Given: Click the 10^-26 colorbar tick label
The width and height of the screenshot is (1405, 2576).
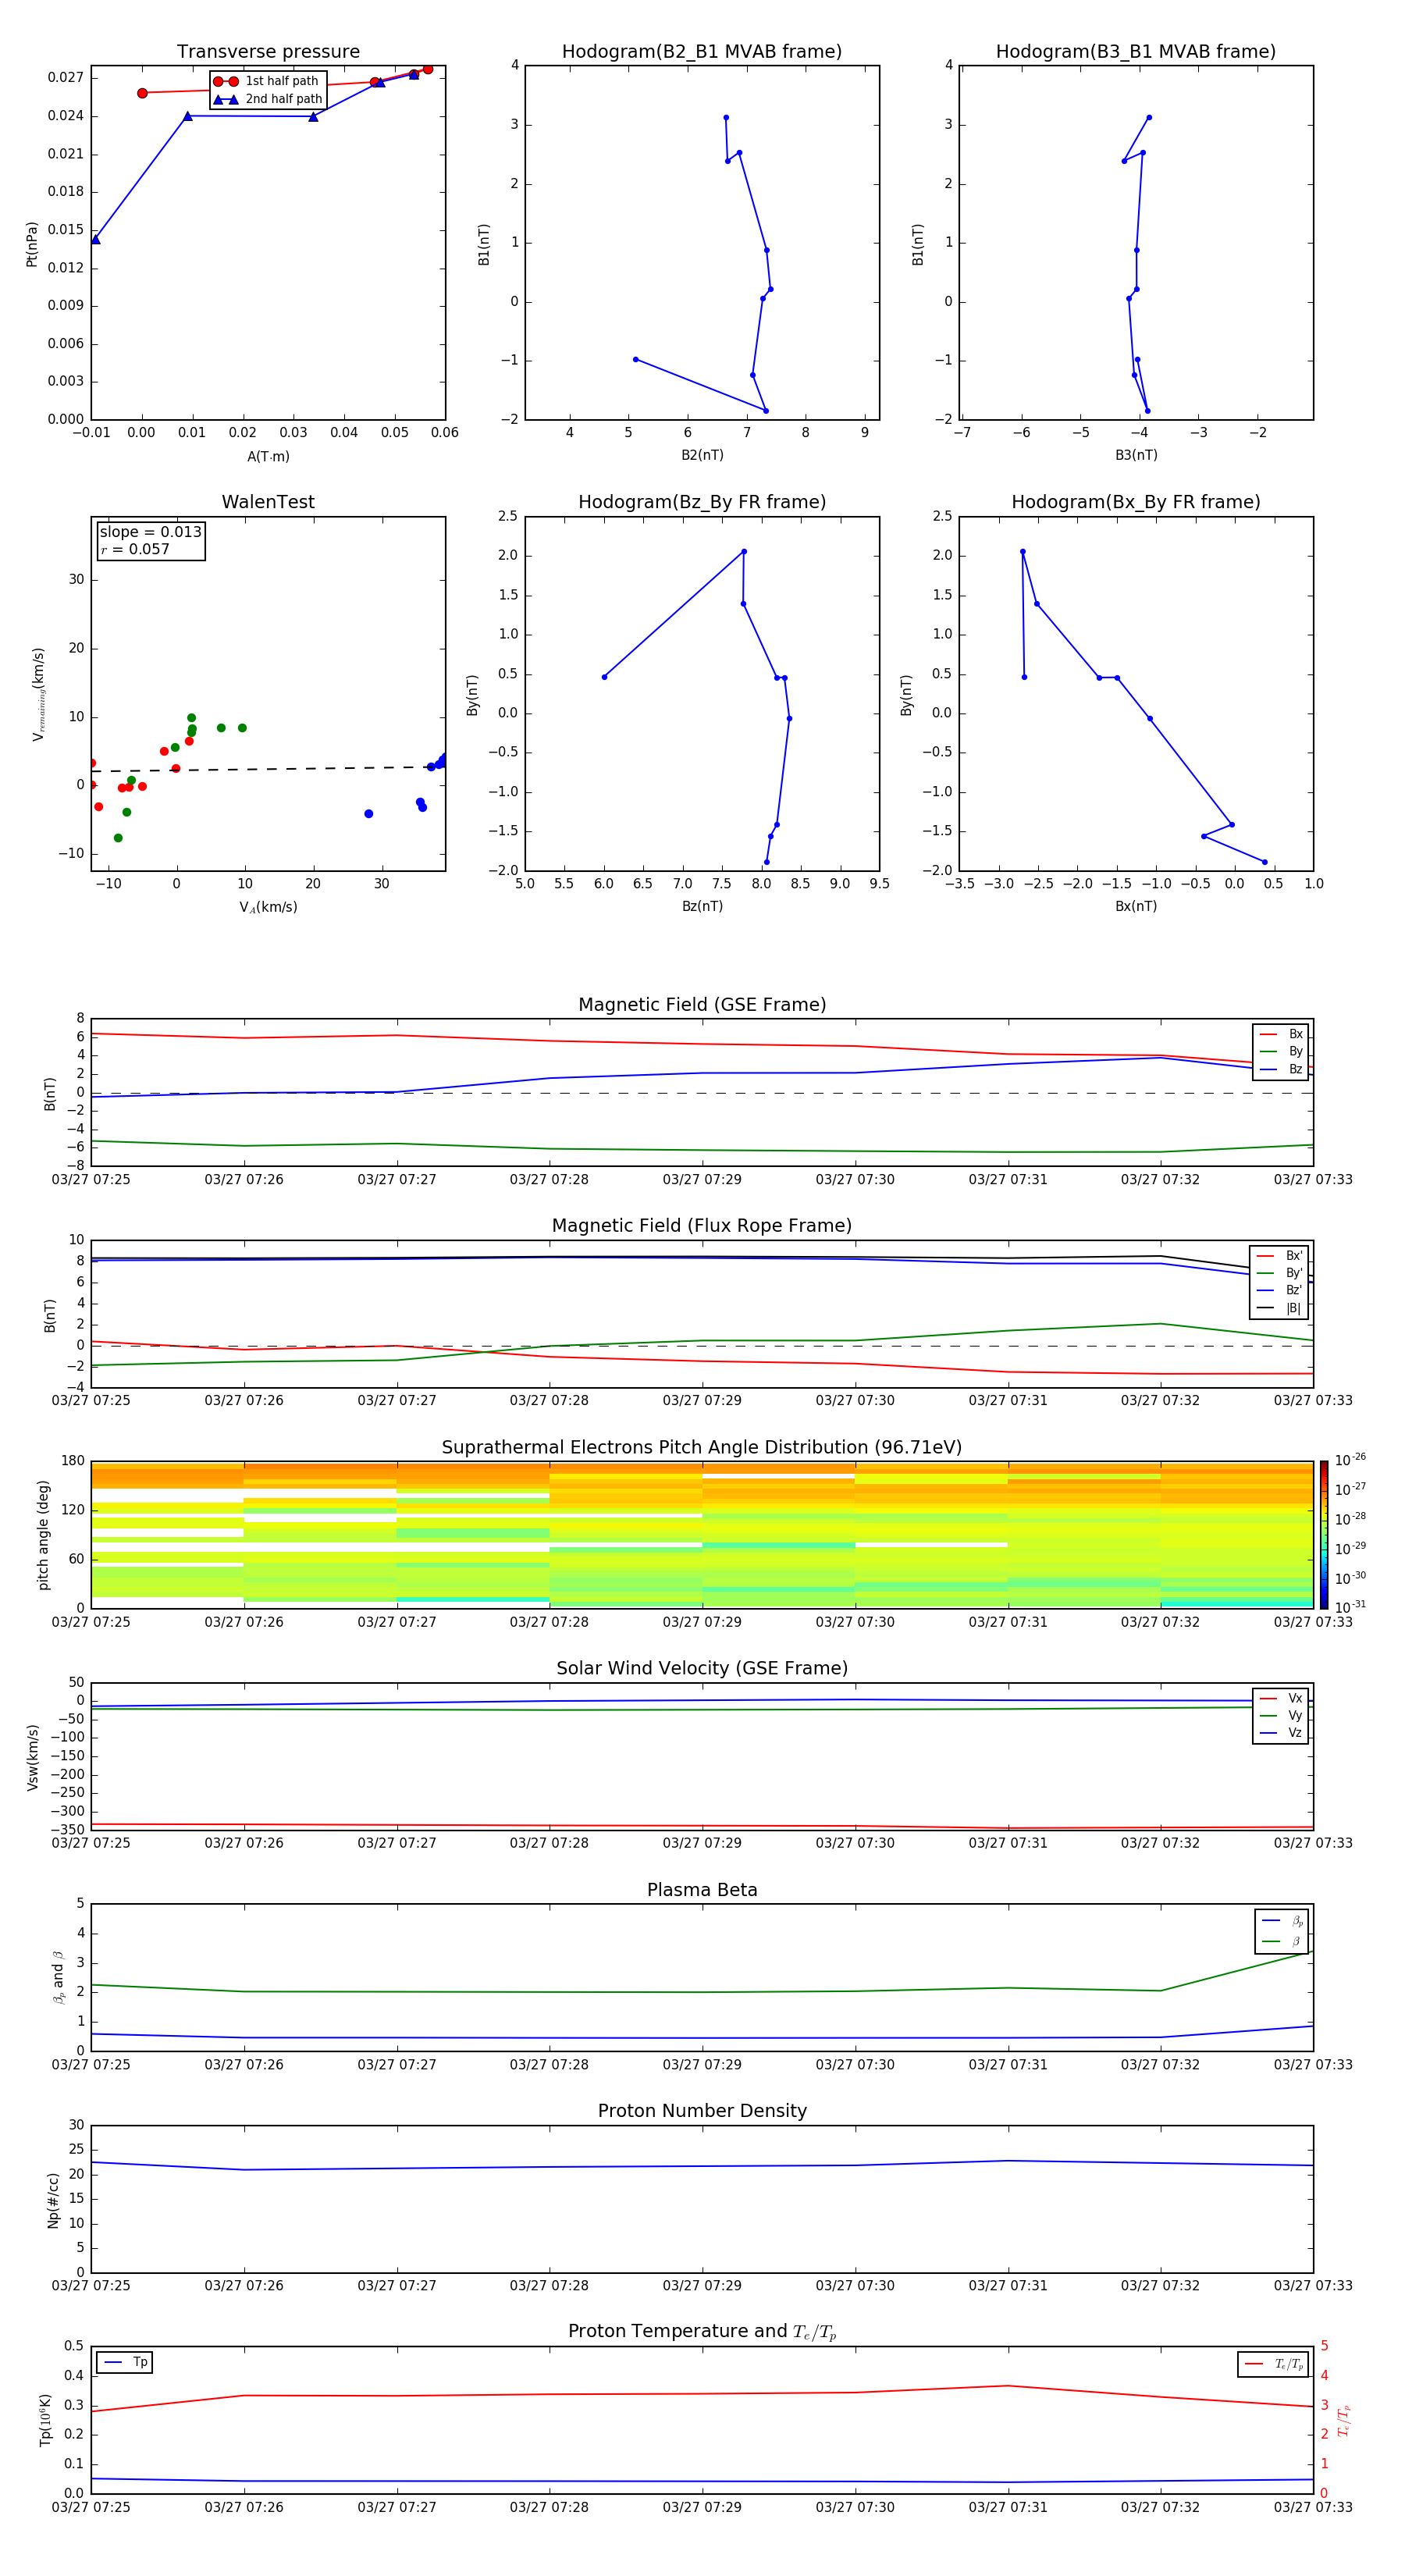Looking at the screenshot, I should (x=1350, y=1460).
